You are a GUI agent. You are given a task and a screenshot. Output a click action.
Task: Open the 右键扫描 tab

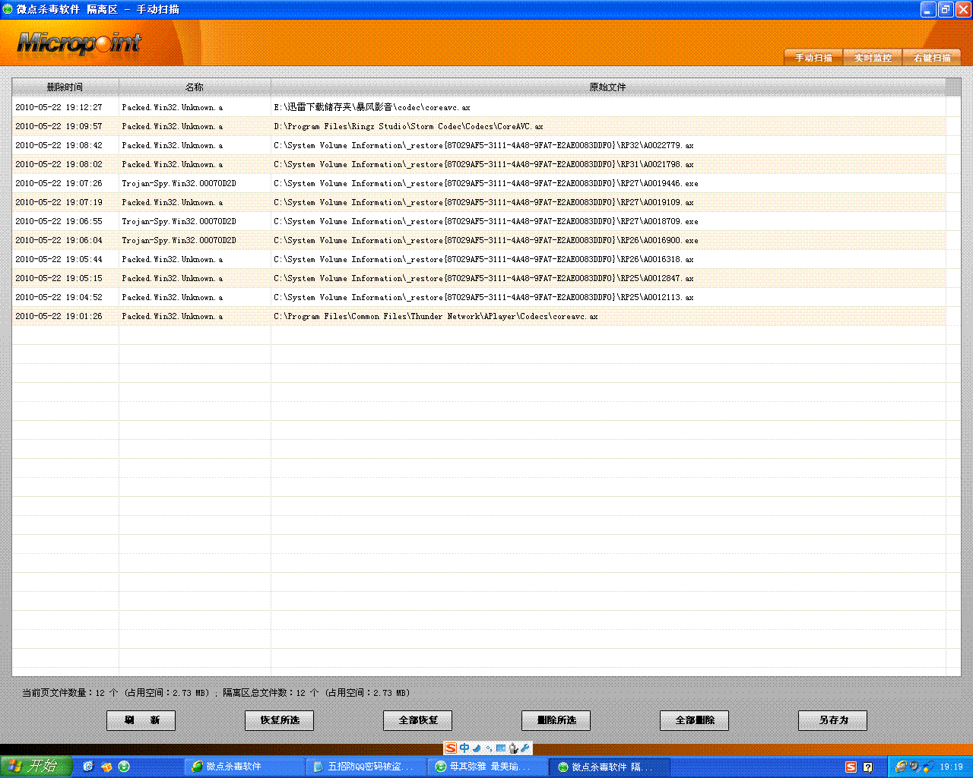[932, 58]
